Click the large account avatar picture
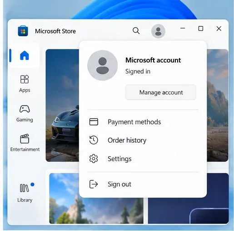The height and width of the screenshot is (231, 234). pyautogui.click(x=102, y=65)
